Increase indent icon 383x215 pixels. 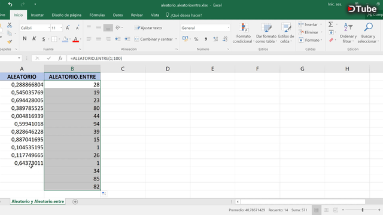pos(127,39)
